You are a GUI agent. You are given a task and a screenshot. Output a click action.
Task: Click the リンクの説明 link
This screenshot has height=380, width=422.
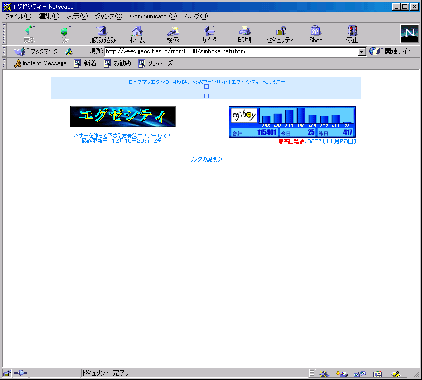point(206,159)
